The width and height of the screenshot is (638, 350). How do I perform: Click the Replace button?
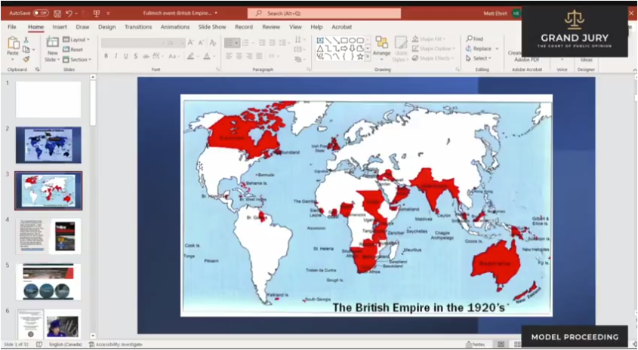(x=482, y=49)
